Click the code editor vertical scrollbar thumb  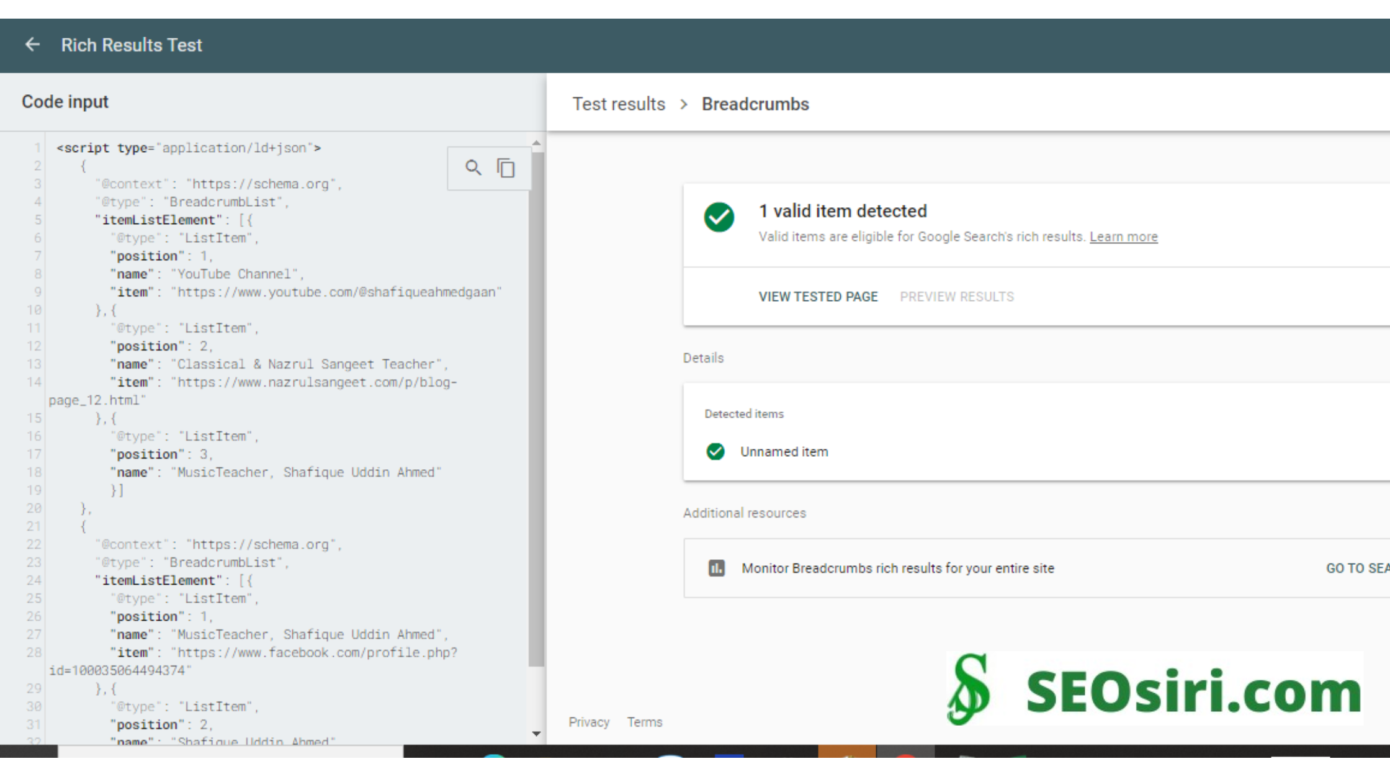536,410
